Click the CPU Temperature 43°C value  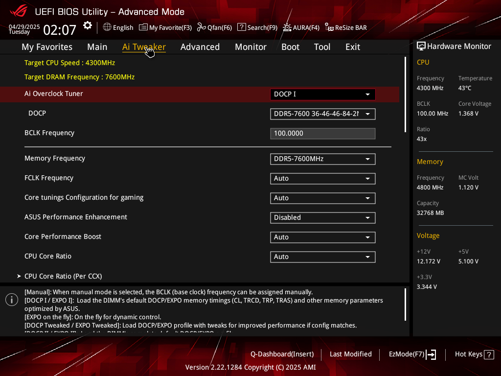click(x=465, y=88)
